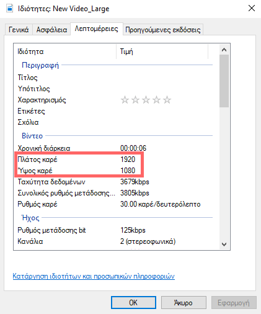Open the Προηγούμενες εκδόσεις tab
The height and width of the screenshot is (314, 261).
163,30
